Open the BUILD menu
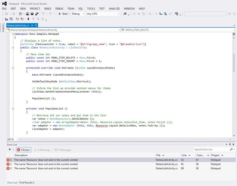Image resolution: width=237 pixels, height=186 pixels. click(x=48, y=9)
